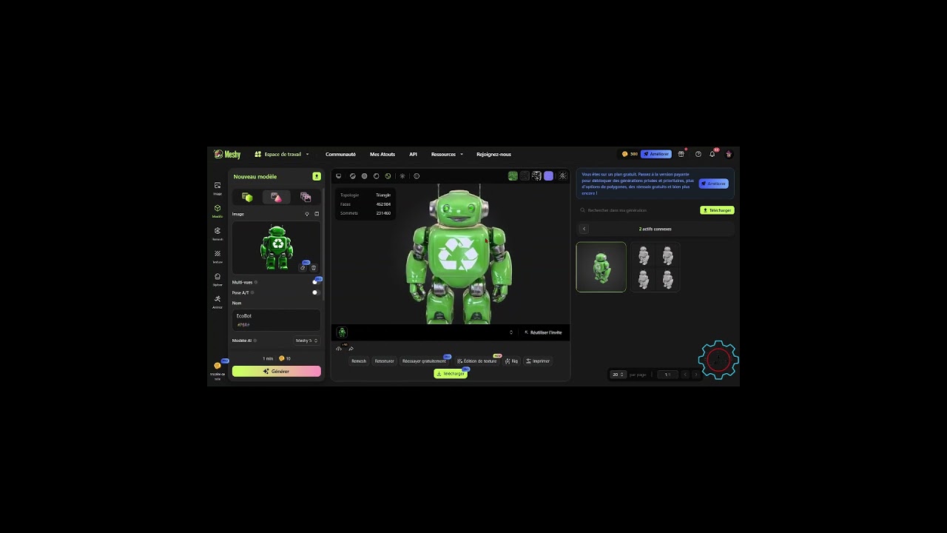This screenshot has height=533, width=947.
Task: Click the Réutiliser l'invite button
Action: tap(544, 332)
